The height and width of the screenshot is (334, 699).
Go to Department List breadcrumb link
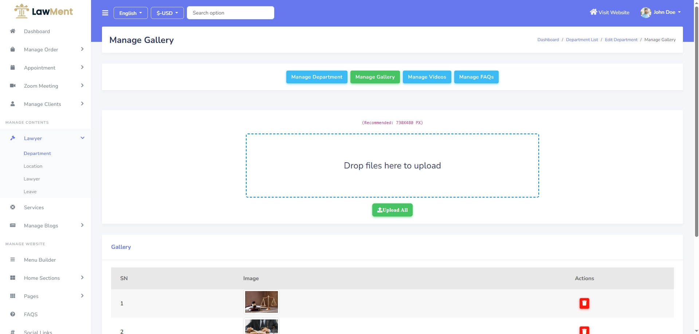(x=582, y=40)
